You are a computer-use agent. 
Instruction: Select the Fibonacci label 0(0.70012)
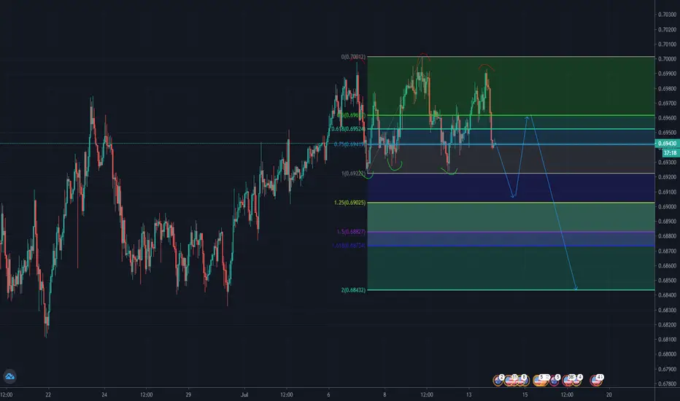pyautogui.click(x=353, y=57)
